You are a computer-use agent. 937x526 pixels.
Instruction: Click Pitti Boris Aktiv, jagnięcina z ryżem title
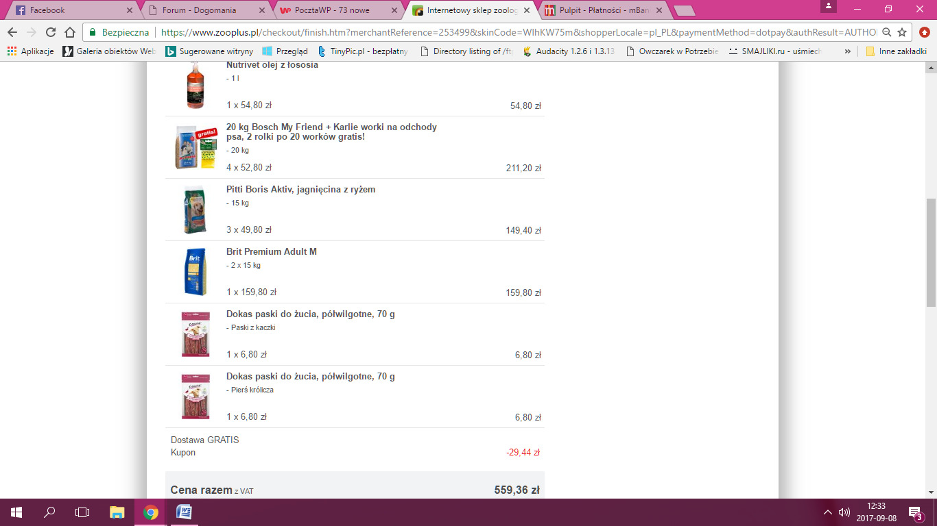(300, 189)
